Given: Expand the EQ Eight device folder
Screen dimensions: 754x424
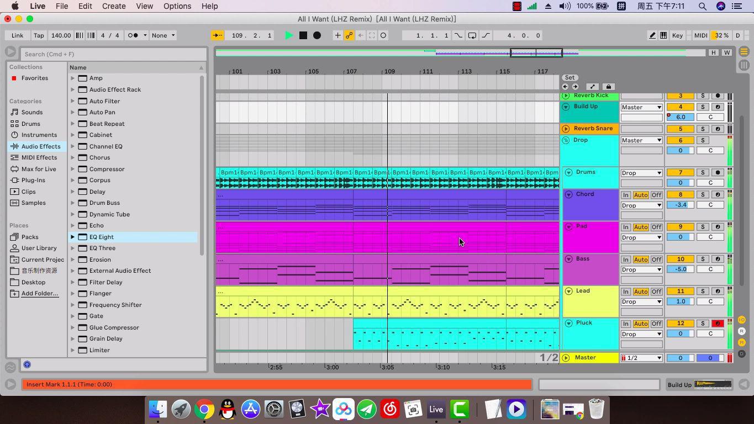Looking at the screenshot, I should coord(72,237).
